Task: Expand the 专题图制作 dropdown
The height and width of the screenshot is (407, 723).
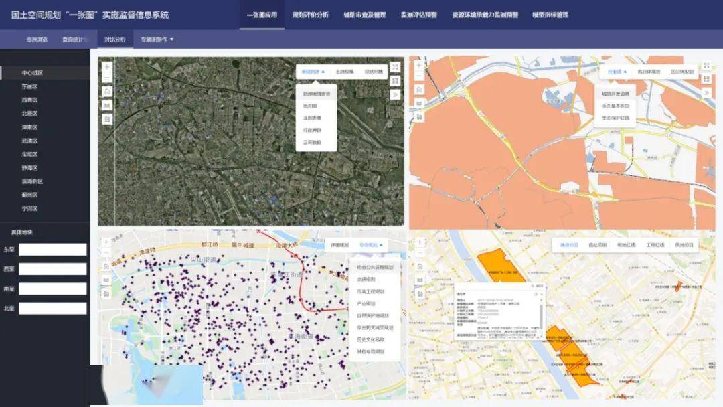Action: point(157,39)
